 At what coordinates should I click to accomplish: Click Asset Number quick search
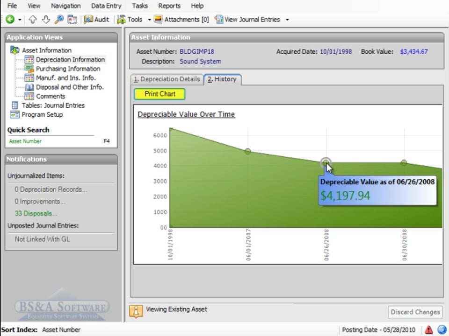coord(25,141)
